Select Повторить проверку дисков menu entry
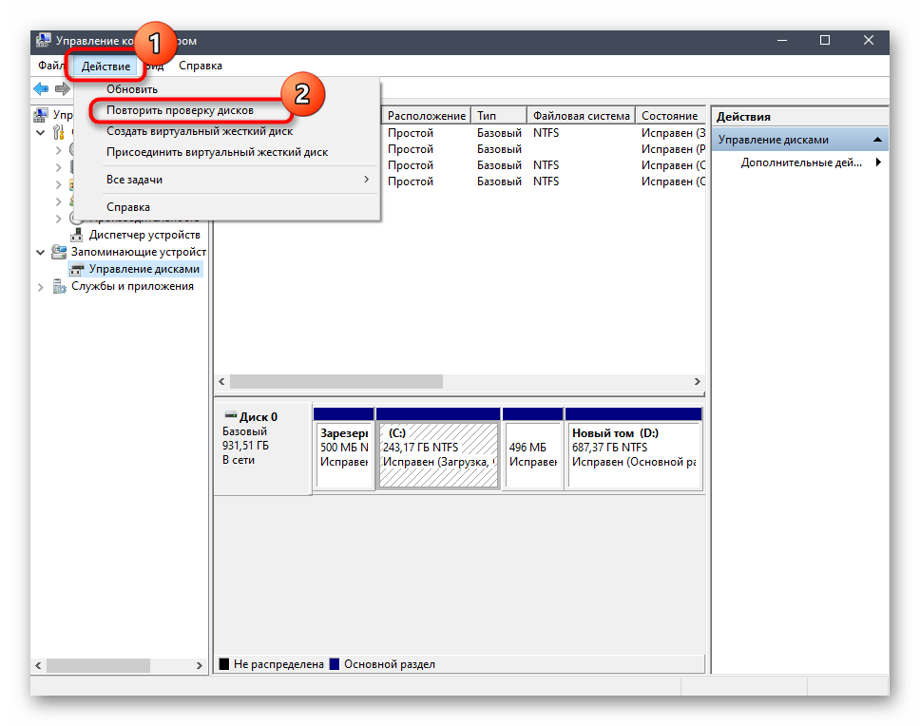 click(x=180, y=111)
